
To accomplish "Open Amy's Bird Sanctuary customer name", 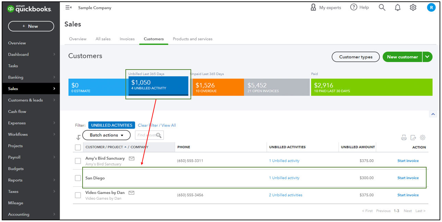I will coord(105,158).
